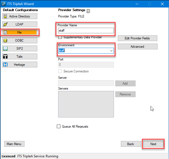
Task: Click the Servers list box
Action: 86,104
